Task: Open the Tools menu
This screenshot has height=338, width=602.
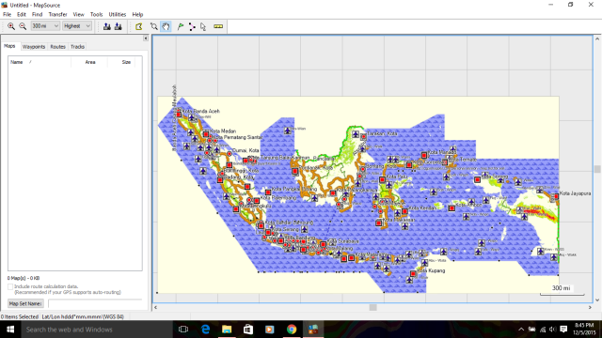Action: [x=96, y=14]
